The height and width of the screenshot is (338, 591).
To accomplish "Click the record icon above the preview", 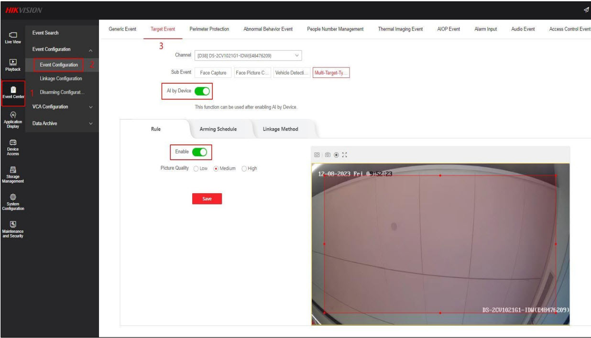I will pos(336,155).
